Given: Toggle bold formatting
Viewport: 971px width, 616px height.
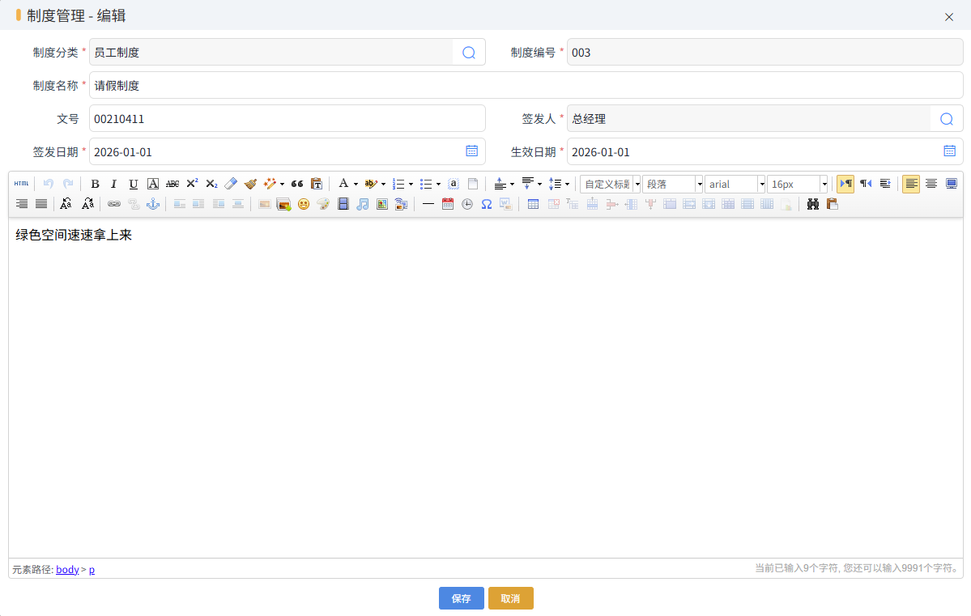Looking at the screenshot, I should (95, 184).
